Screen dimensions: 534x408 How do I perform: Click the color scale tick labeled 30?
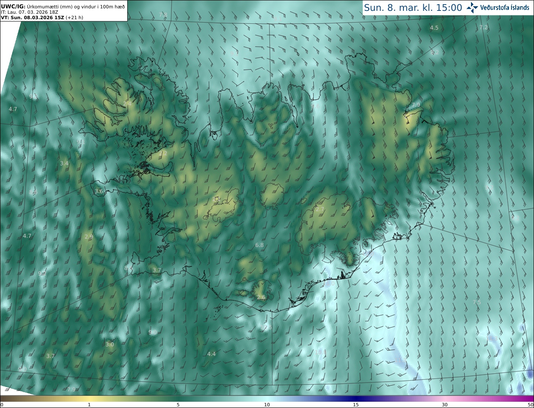(x=445, y=405)
